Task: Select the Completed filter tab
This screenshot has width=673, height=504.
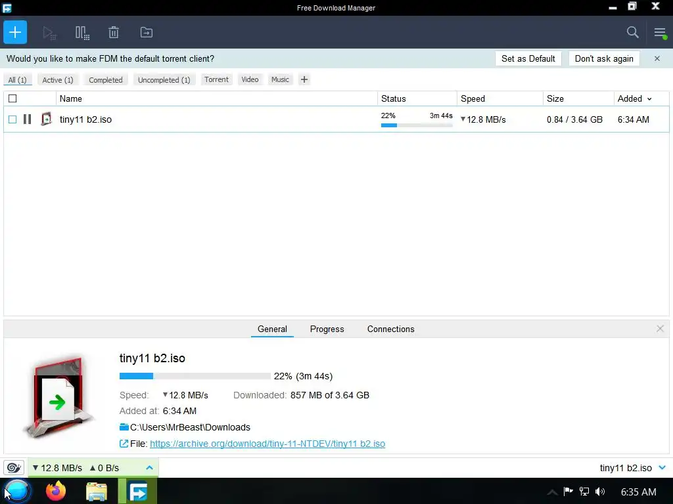Action: [106, 79]
